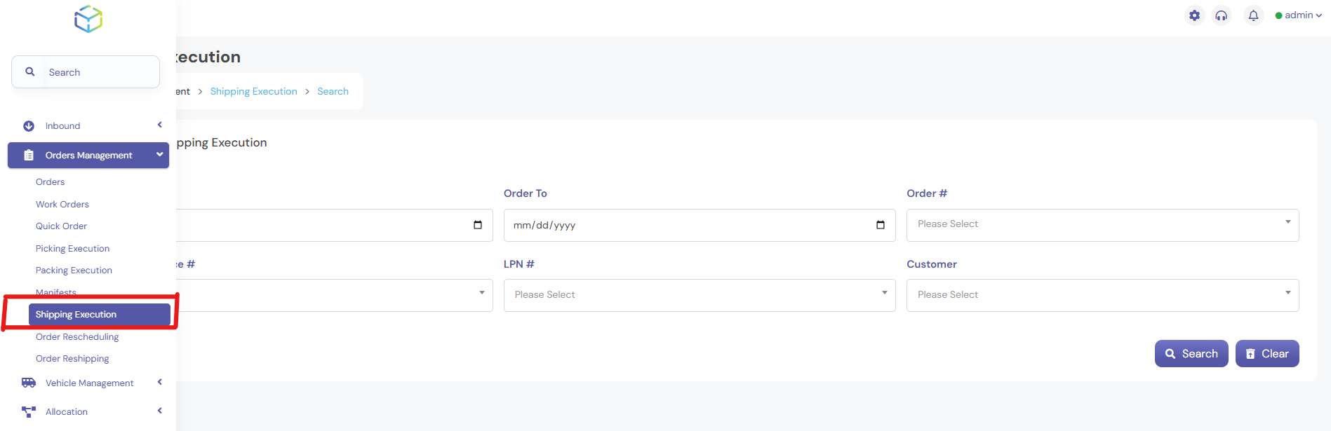1331x431 pixels.
Task: Open the admin user menu
Action: point(1299,15)
